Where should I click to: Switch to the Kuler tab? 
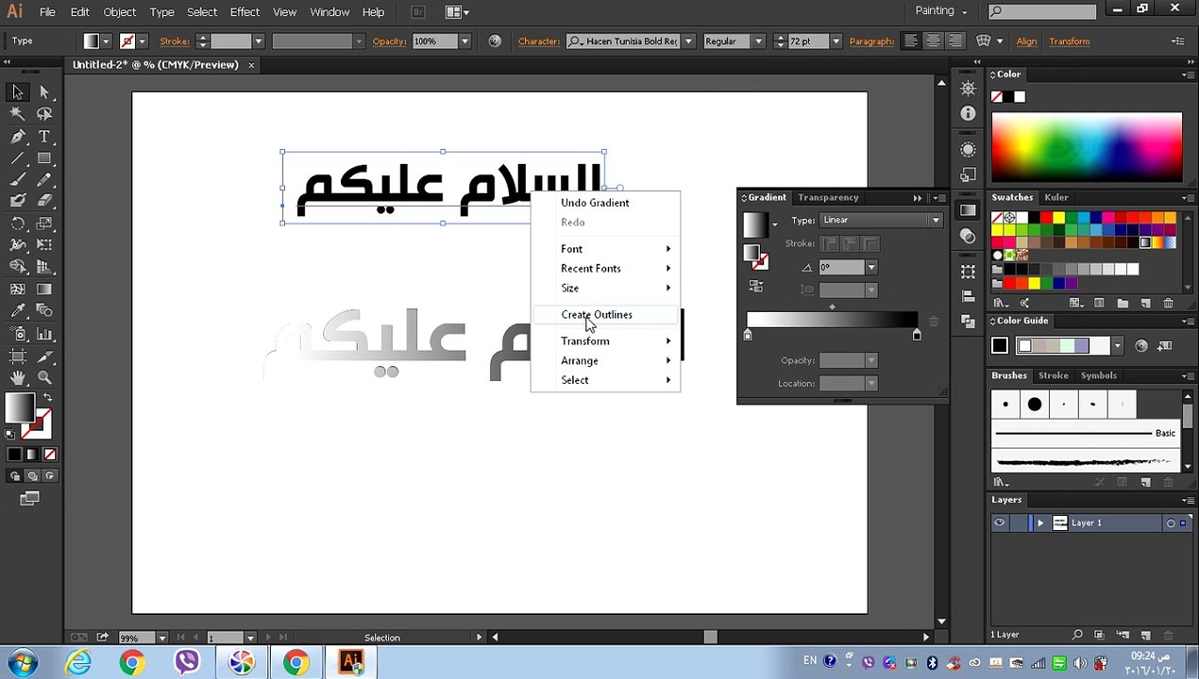1055,197
